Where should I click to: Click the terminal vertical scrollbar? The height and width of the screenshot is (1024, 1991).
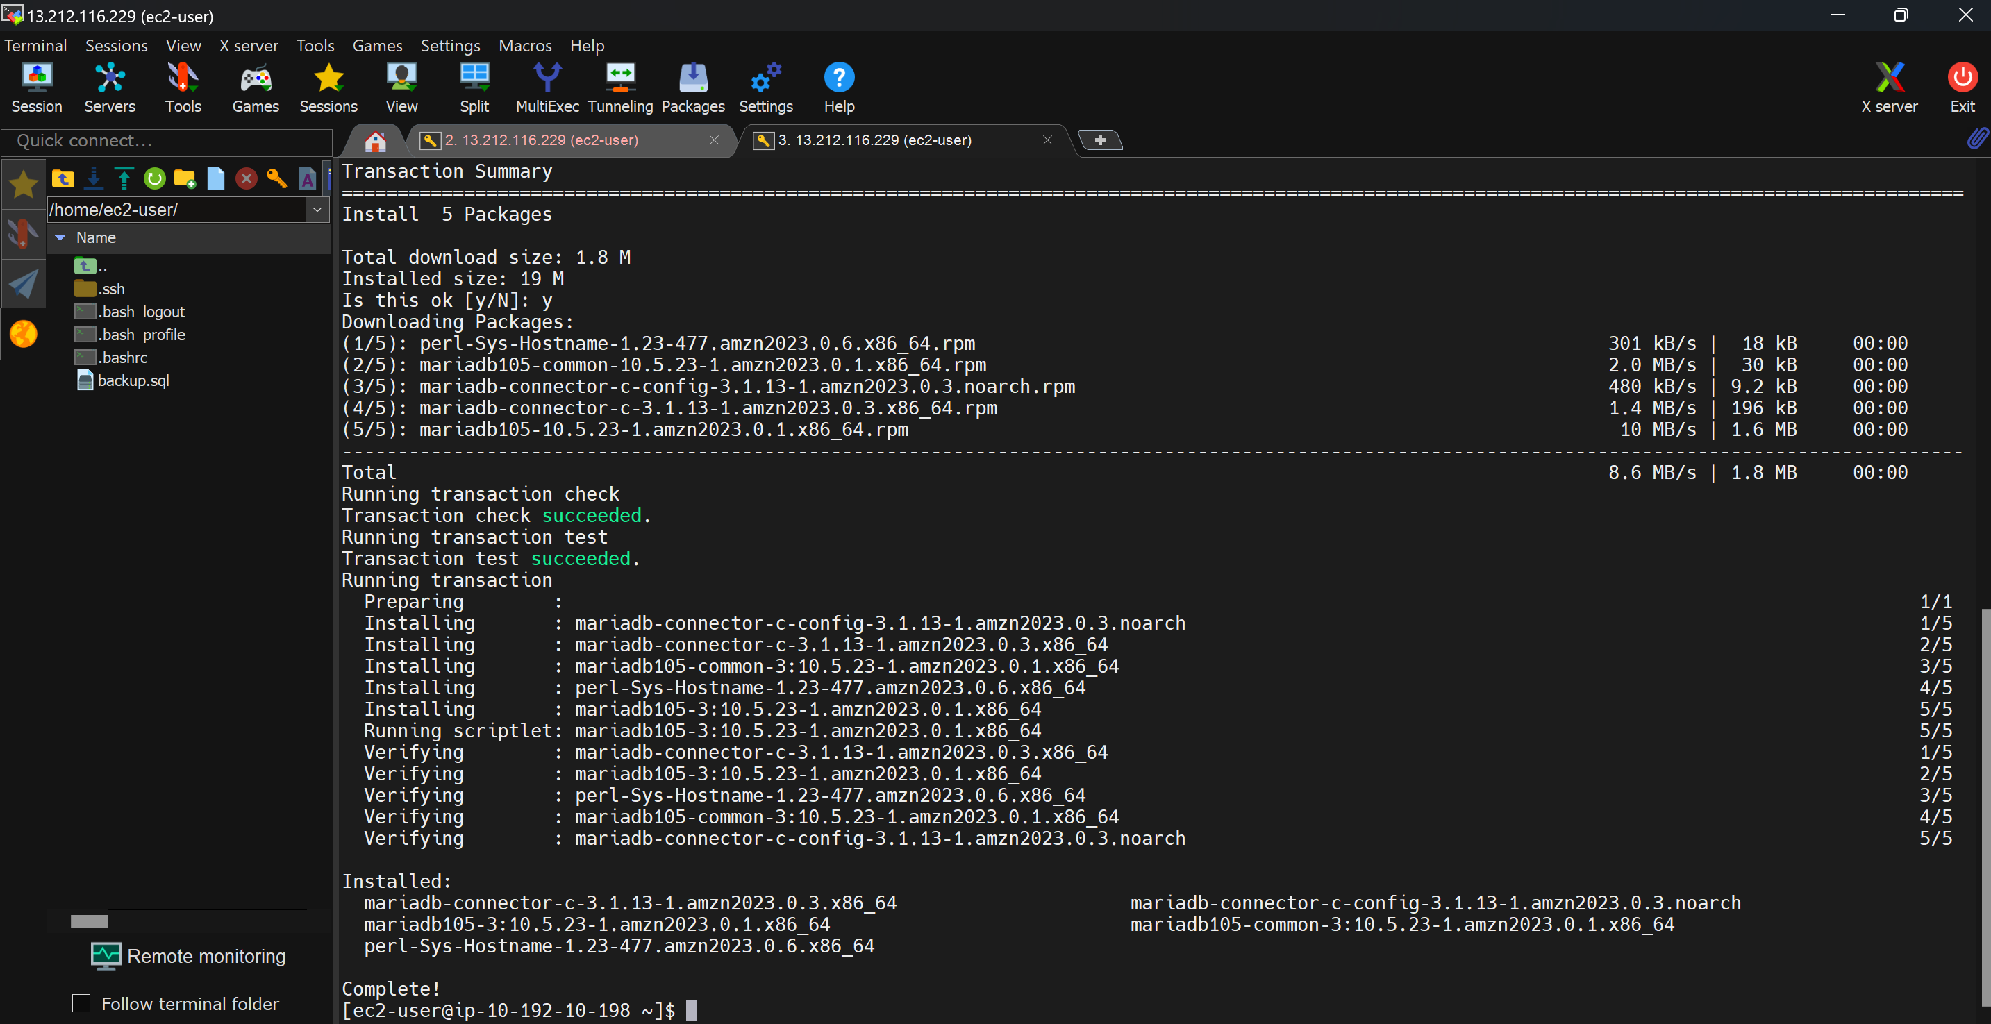point(1985,807)
